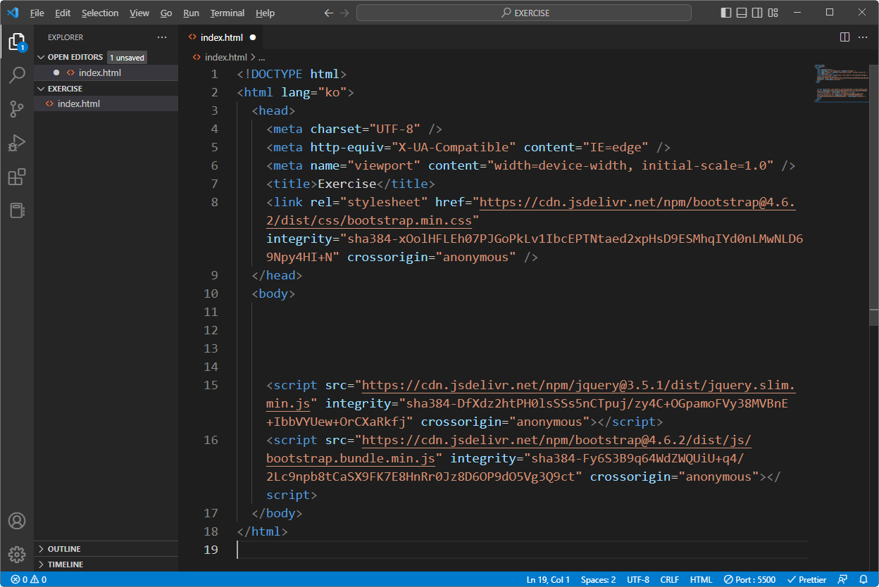Open Explorer Views and More Actions ellipsis

coord(162,37)
